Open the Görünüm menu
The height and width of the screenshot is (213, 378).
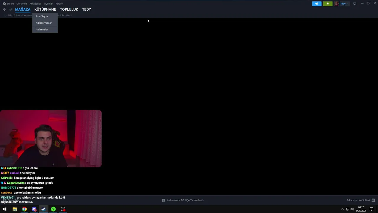pyautogui.click(x=22, y=4)
